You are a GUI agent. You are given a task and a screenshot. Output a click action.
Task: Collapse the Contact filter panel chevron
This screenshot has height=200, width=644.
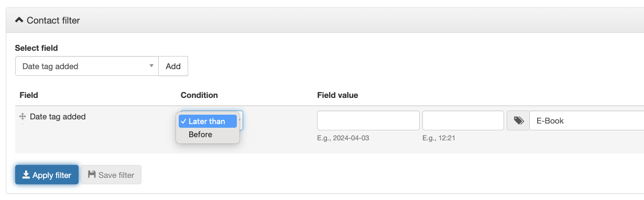pyautogui.click(x=19, y=20)
